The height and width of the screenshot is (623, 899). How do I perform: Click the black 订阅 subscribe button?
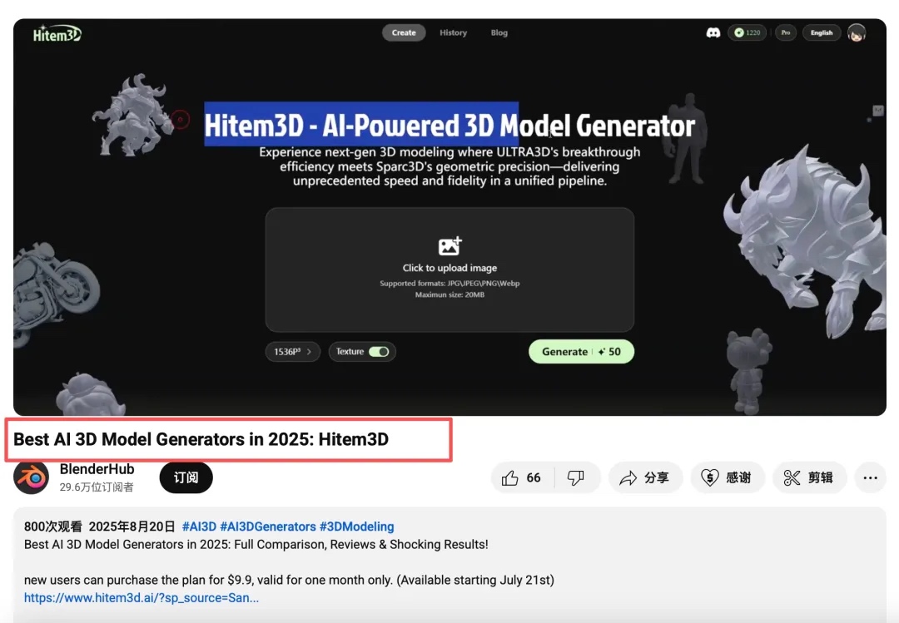coord(186,477)
